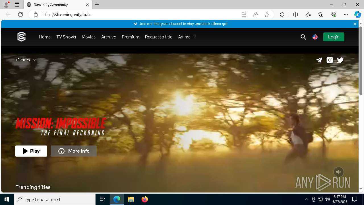Add this page to favorites star
364x205 pixels.
pyautogui.click(x=267, y=15)
